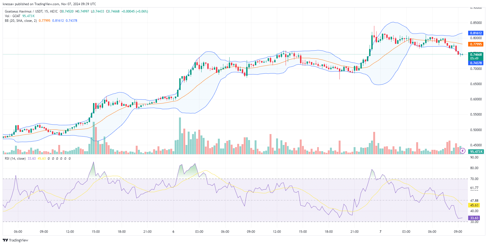Click the +0.00045 (+0.06%) change text
The height and width of the screenshot is (245, 488).
coord(135,11)
